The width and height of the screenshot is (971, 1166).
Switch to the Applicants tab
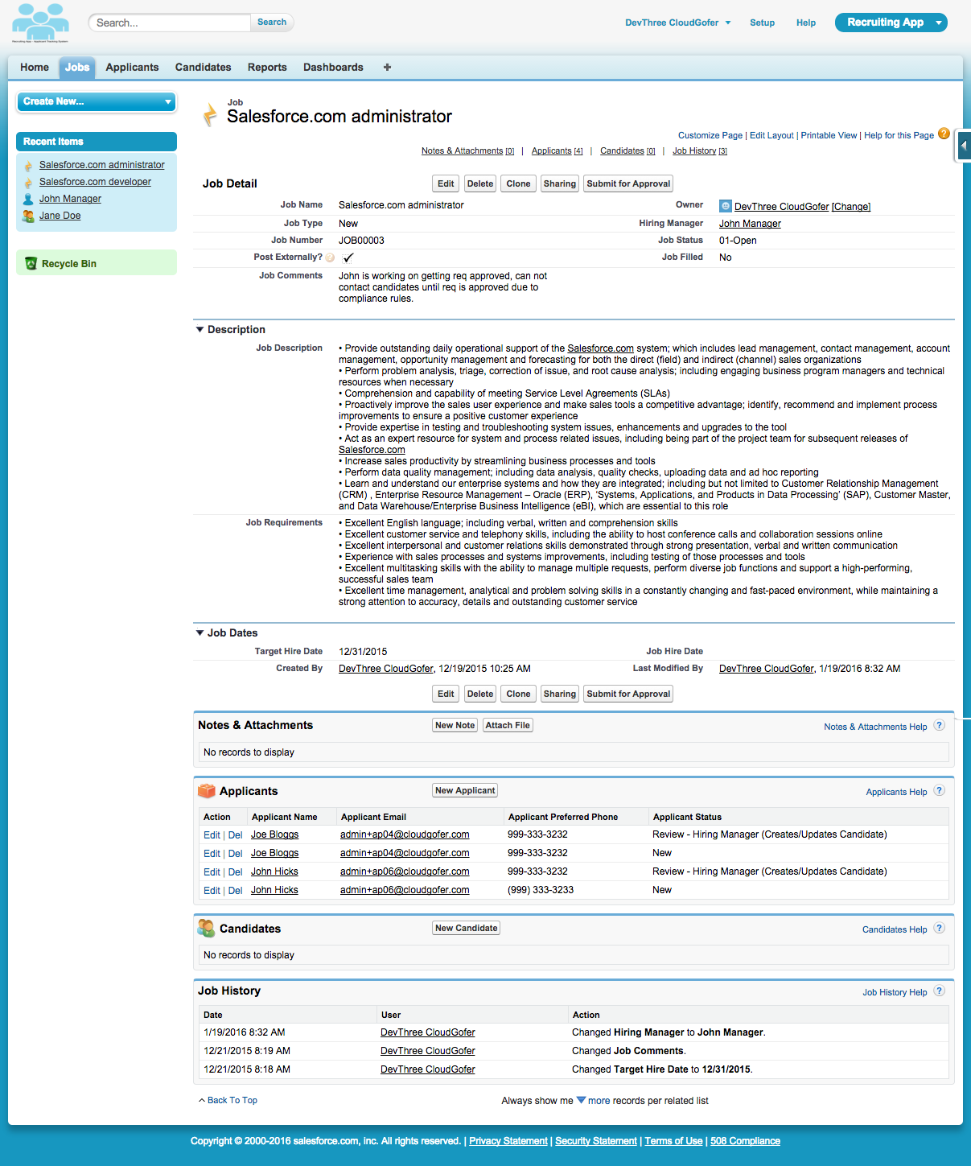point(132,68)
